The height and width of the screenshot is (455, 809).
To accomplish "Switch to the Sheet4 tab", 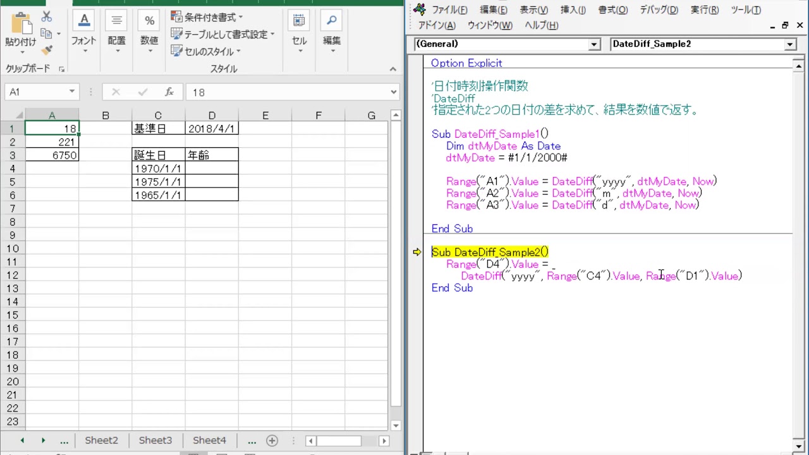I will point(209,440).
